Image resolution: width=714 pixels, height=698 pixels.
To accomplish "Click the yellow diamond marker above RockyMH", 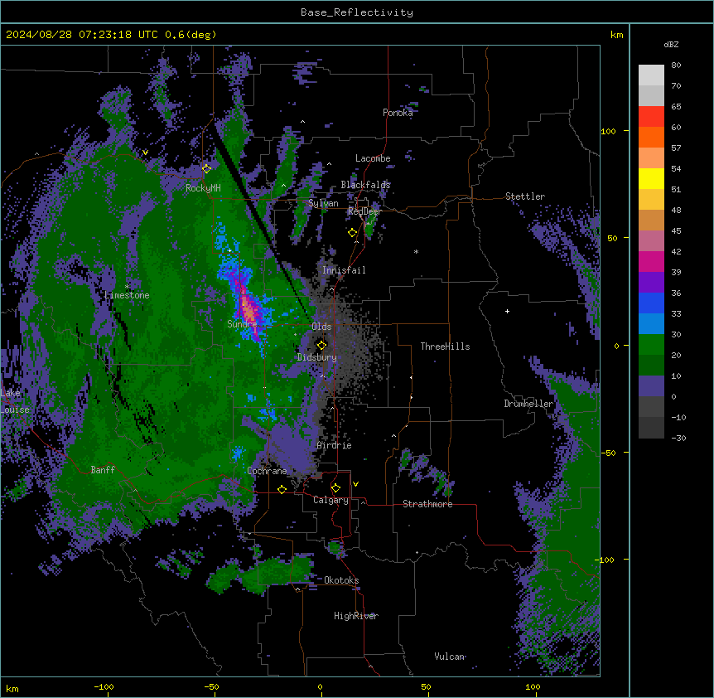I will tap(207, 169).
